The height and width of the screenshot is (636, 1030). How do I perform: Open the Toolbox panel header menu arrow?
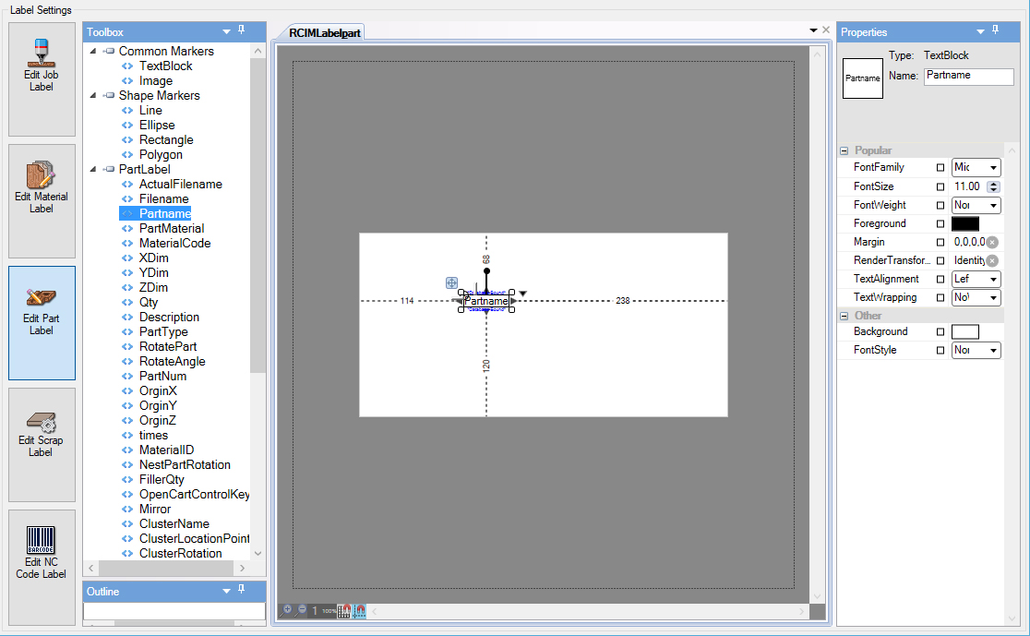[224, 30]
